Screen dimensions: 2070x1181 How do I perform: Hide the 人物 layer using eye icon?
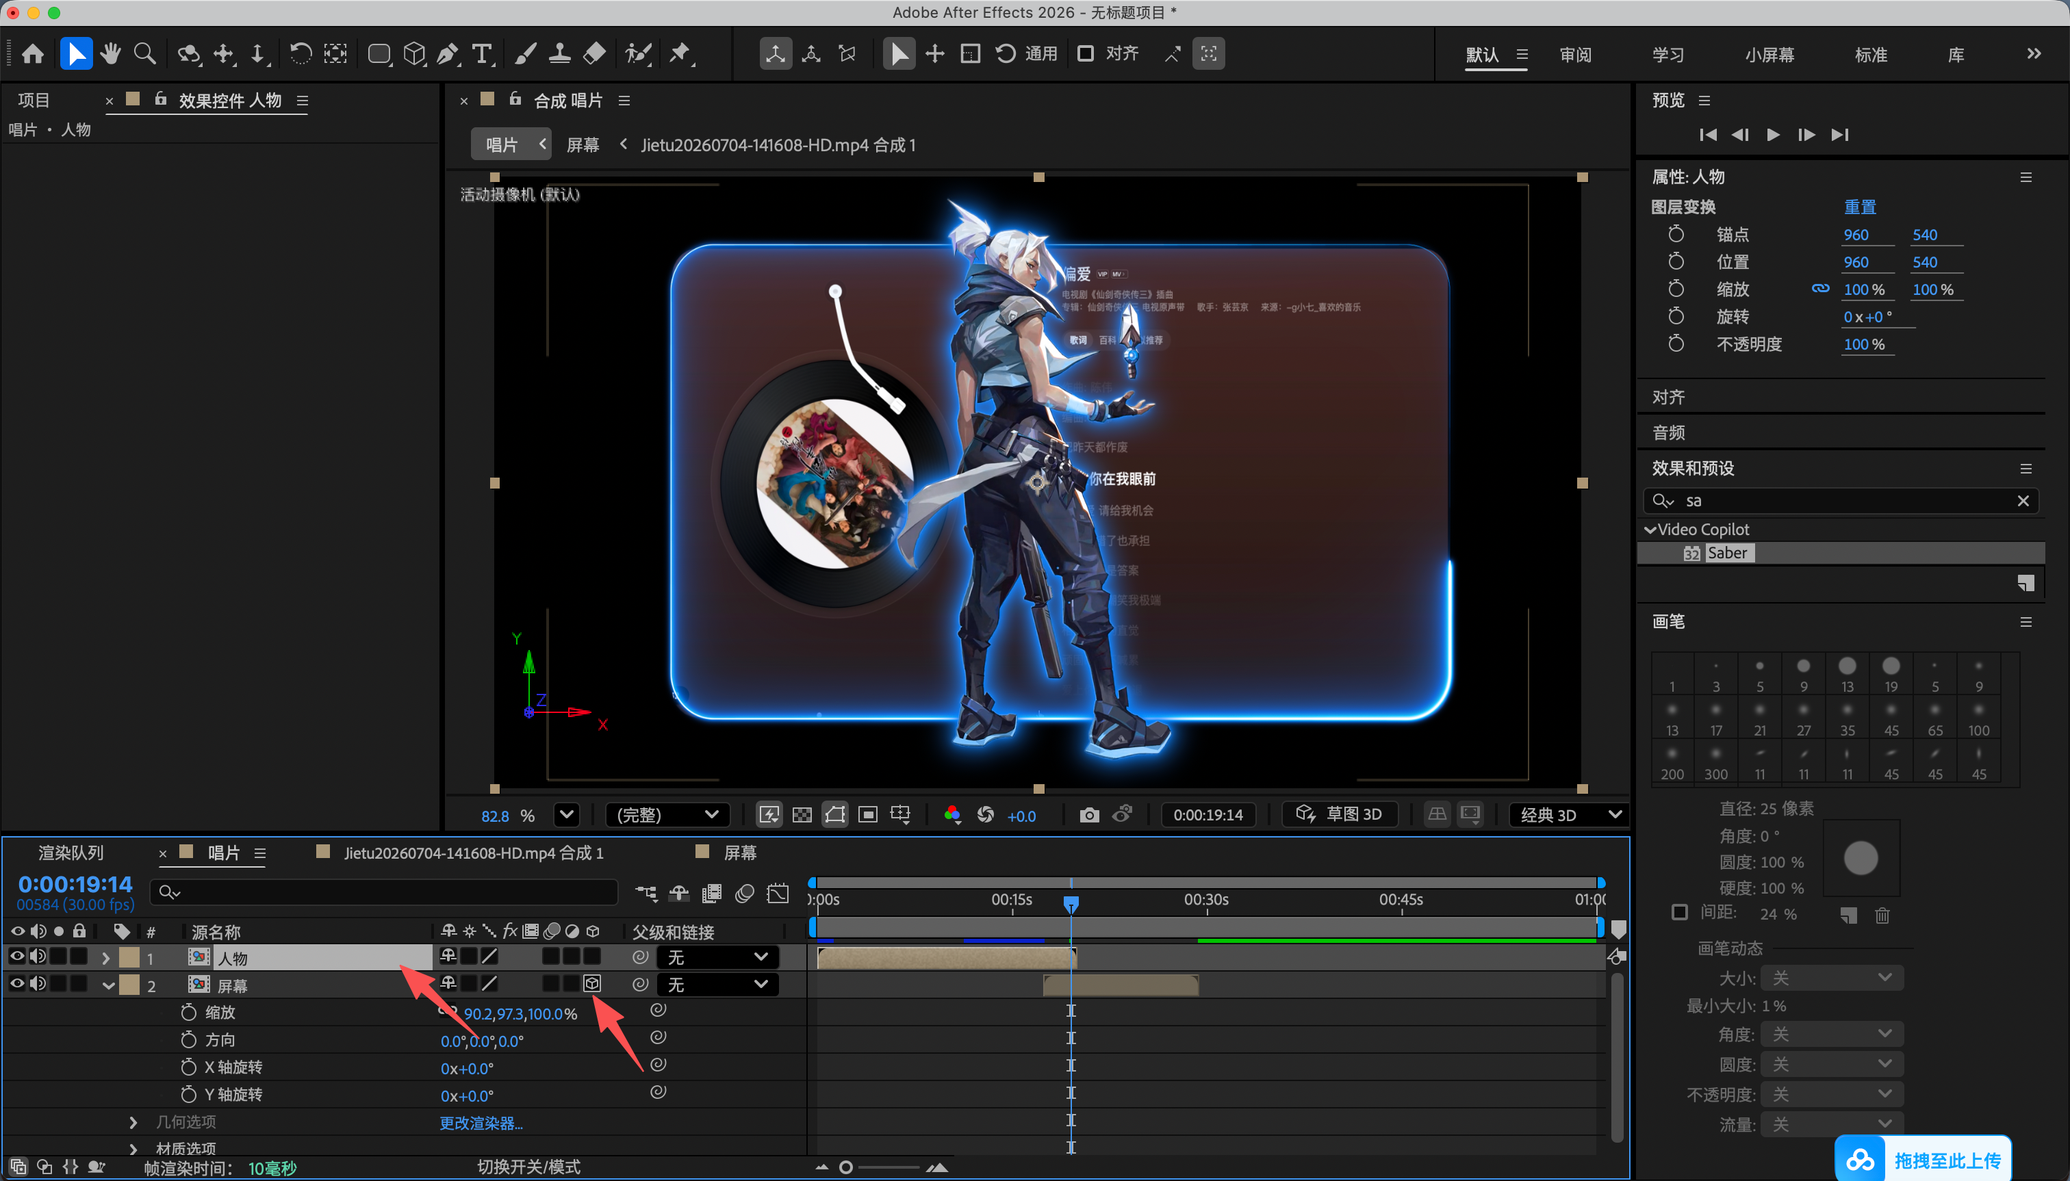pyautogui.click(x=16, y=957)
